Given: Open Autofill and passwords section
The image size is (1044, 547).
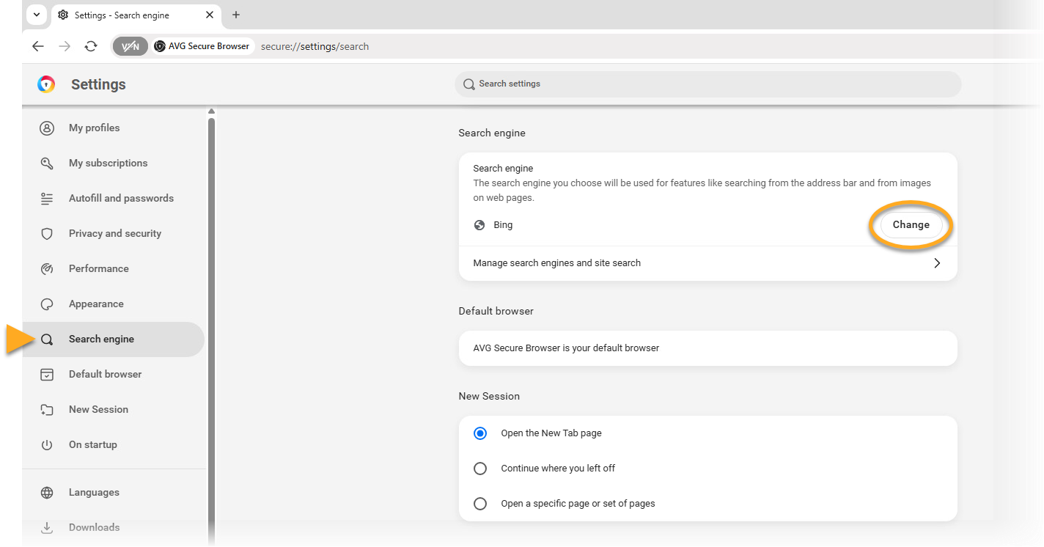Looking at the screenshot, I should [121, 198].
